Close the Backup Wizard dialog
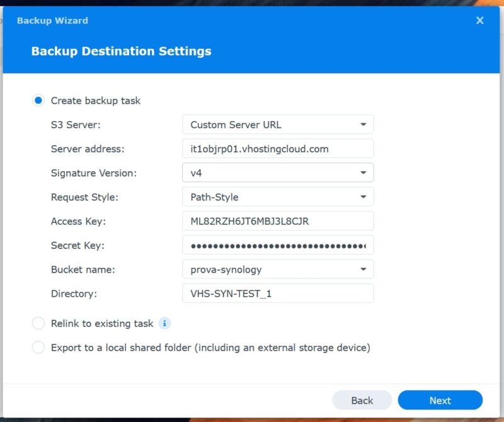 pyautogui.click(x=479, y=21)
